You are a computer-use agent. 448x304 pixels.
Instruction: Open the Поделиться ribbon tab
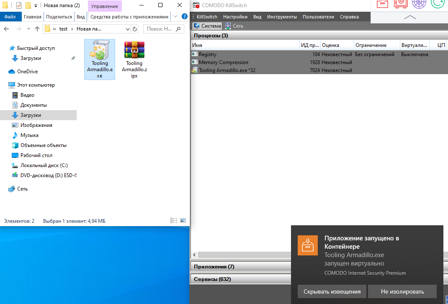tap(59, 17)
